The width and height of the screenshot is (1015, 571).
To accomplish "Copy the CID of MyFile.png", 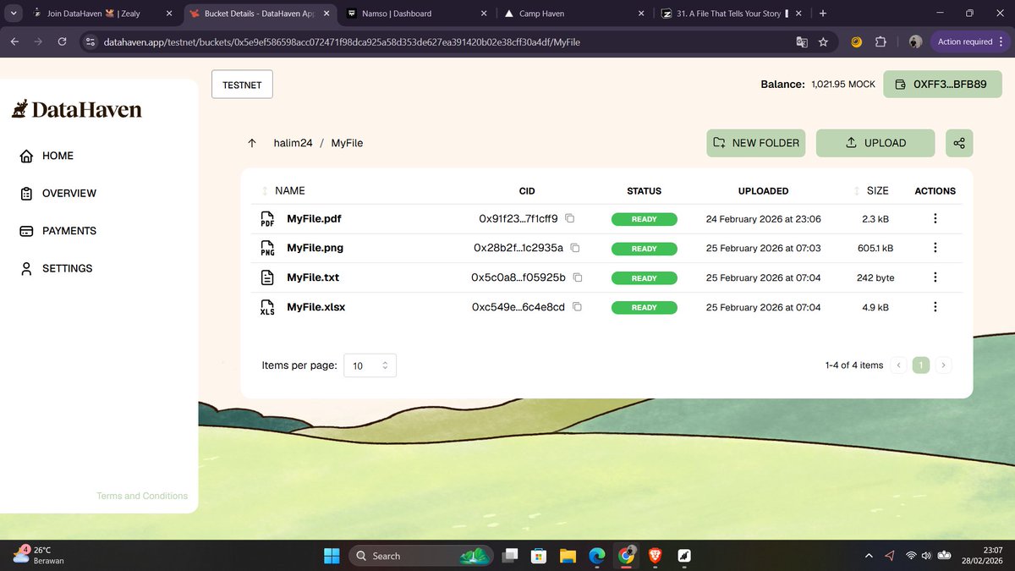I will click(x=575, y=248).
